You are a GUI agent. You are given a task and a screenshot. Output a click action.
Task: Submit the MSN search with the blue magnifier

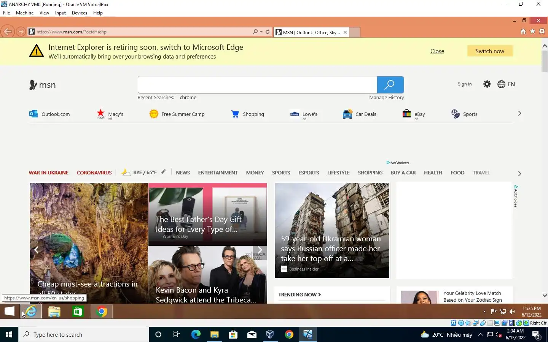pyautogui.click(x=390, y=85)
